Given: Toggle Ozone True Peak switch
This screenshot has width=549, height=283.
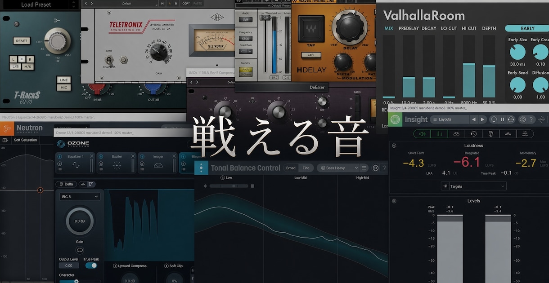Looking at the screenshot, I should click(91, 265).
